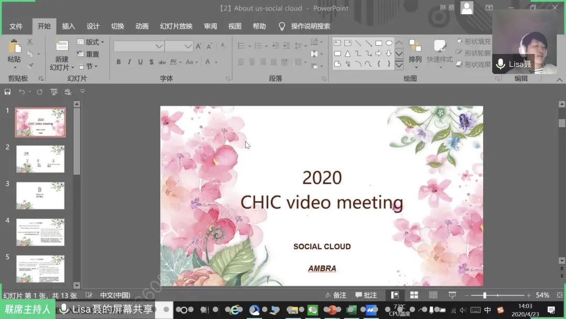This screenshot has width=566, height=319.
Task: Switch to Reading view in status bar
Action: [x=433, y=295]
